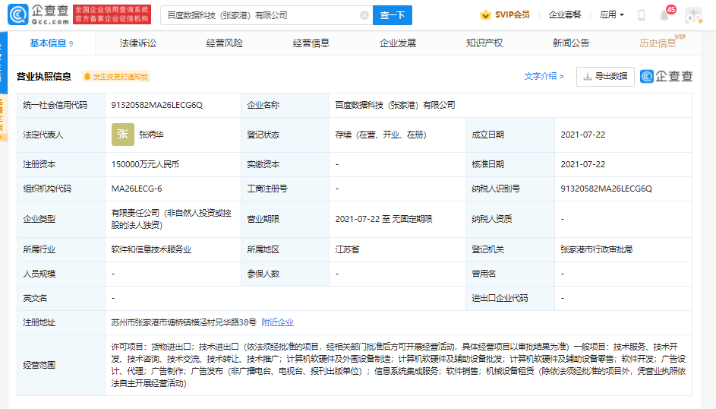Switch to 法律诉讼 tab
The image size is (716, 409).
pyautogui.click(x=138, y=43)
